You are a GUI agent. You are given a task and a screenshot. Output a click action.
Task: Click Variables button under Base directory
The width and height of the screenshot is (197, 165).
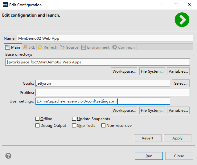(x=178, y=71)
